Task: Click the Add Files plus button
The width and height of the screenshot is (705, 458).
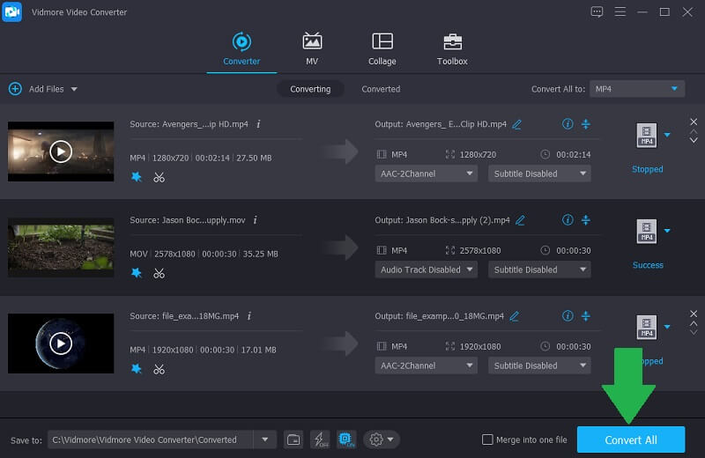Action: pos(15,89)
